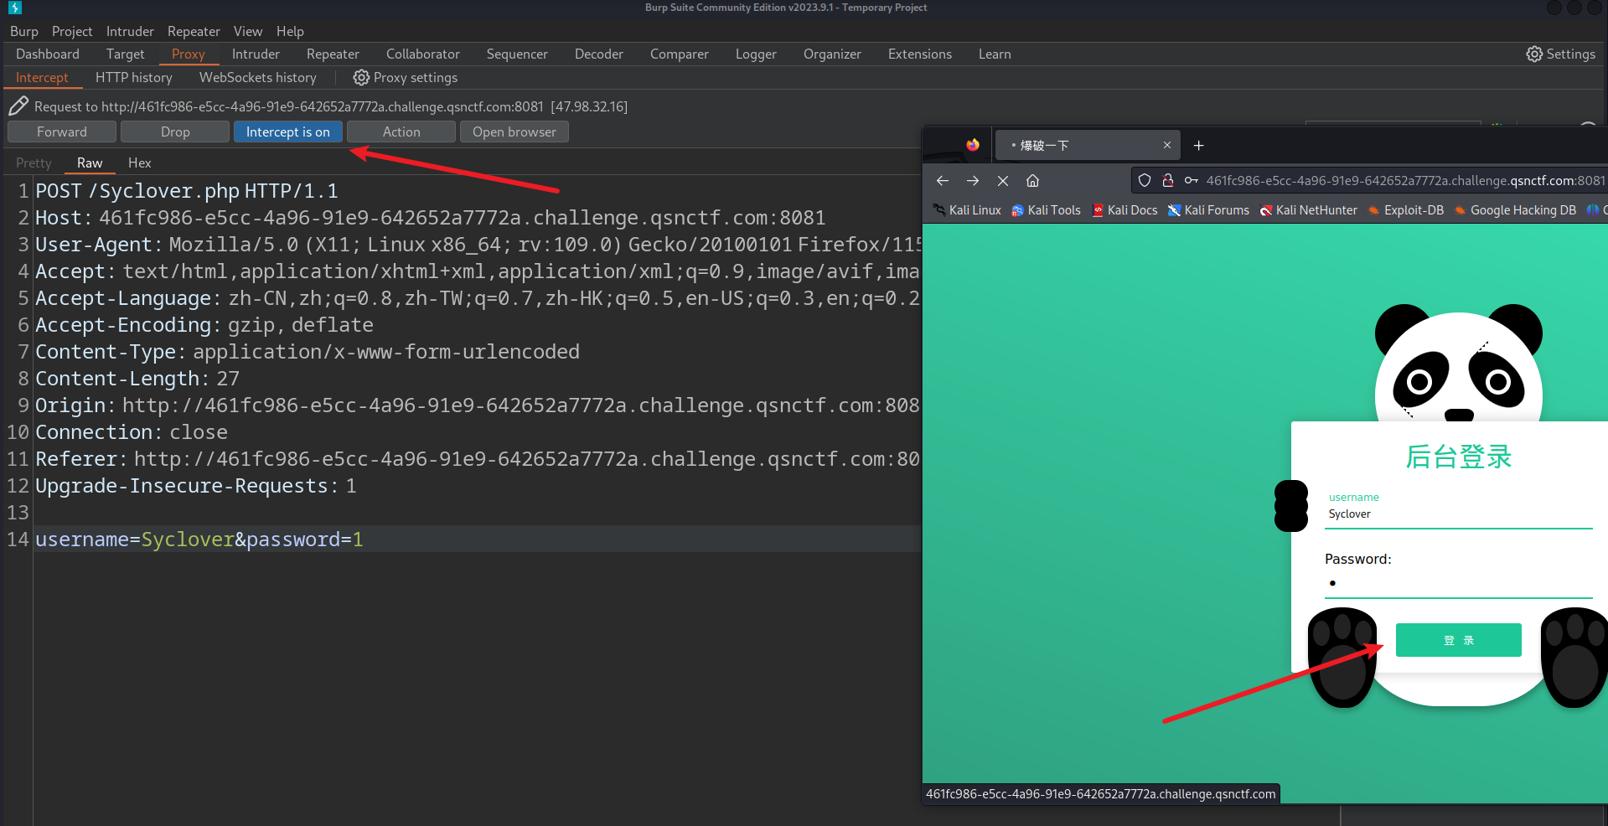
Task: Open the Project menu
Action: 72,31
